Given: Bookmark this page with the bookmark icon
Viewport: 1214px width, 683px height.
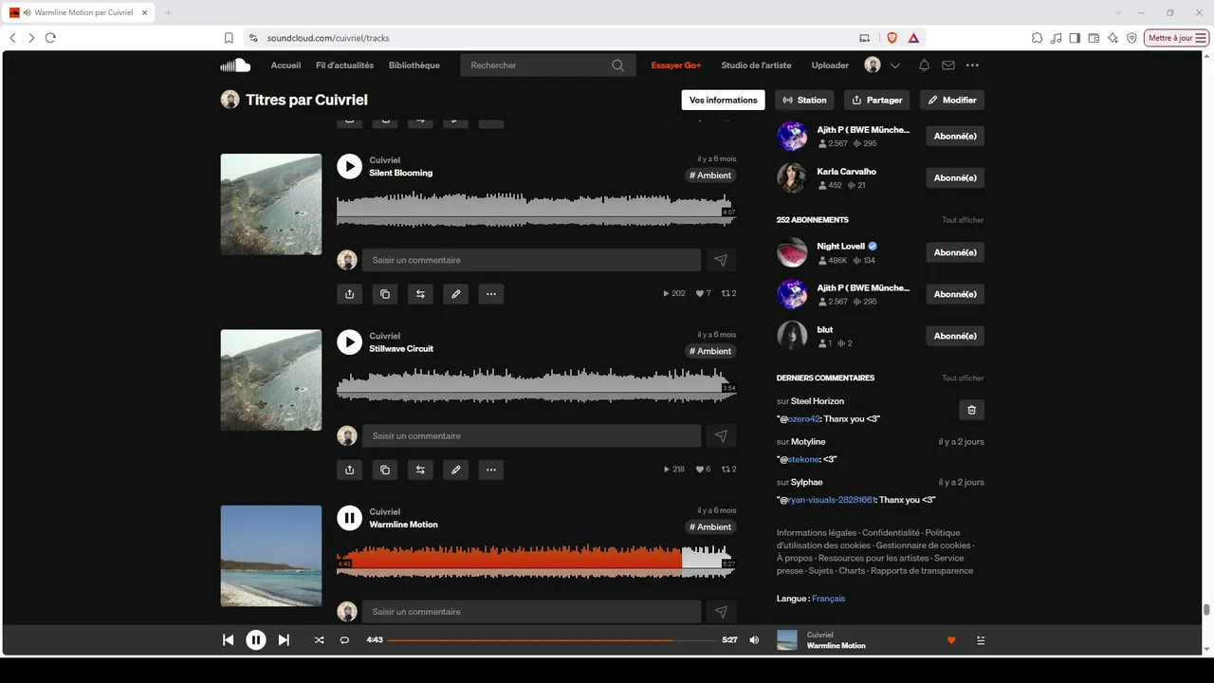Looking at the screenshot, I should [x=229, y=38].
